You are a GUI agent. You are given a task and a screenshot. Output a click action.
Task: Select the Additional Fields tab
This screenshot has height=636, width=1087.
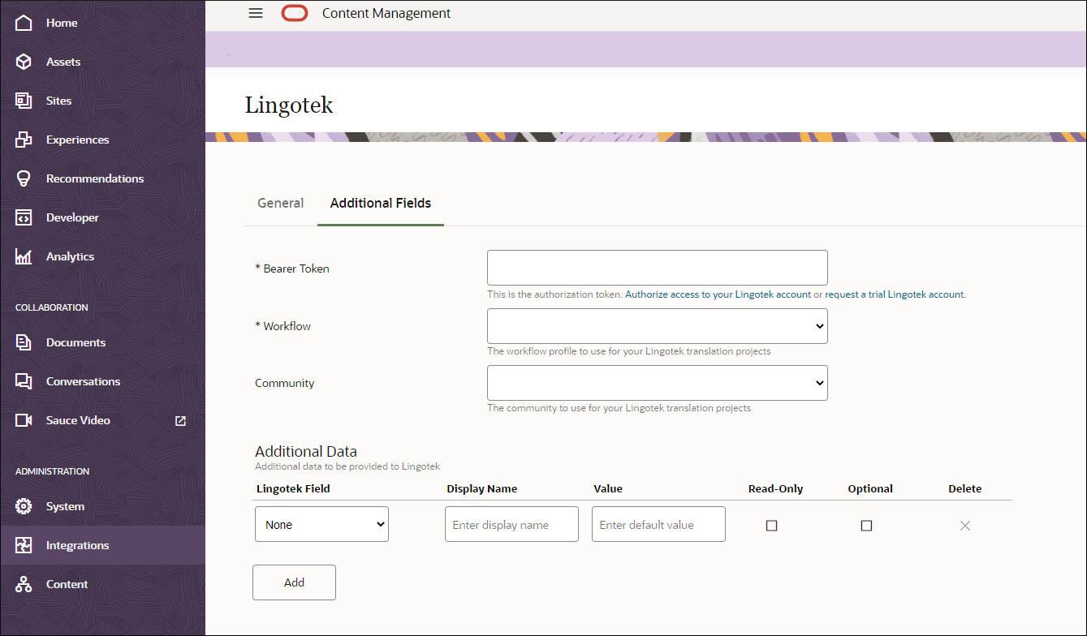click(x=381, y=203)
